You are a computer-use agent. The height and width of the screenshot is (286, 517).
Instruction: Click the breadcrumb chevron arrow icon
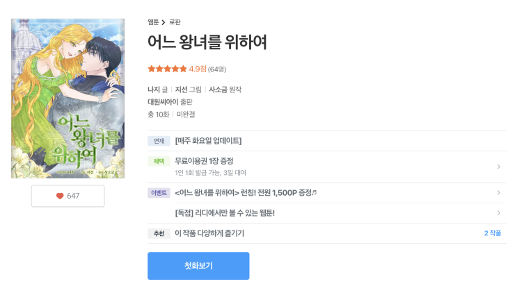[164, 22]
